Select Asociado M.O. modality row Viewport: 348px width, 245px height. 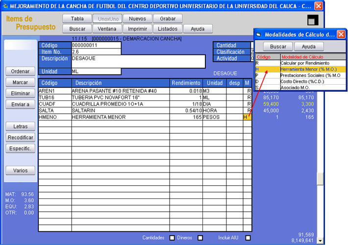(300, 88)
